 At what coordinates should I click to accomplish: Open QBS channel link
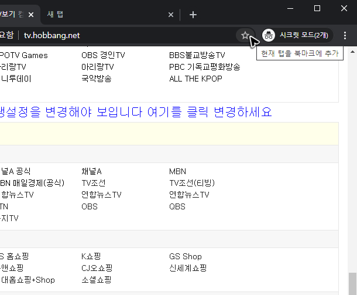click(177, 206)
